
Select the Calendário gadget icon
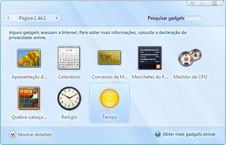coord(69,58)
